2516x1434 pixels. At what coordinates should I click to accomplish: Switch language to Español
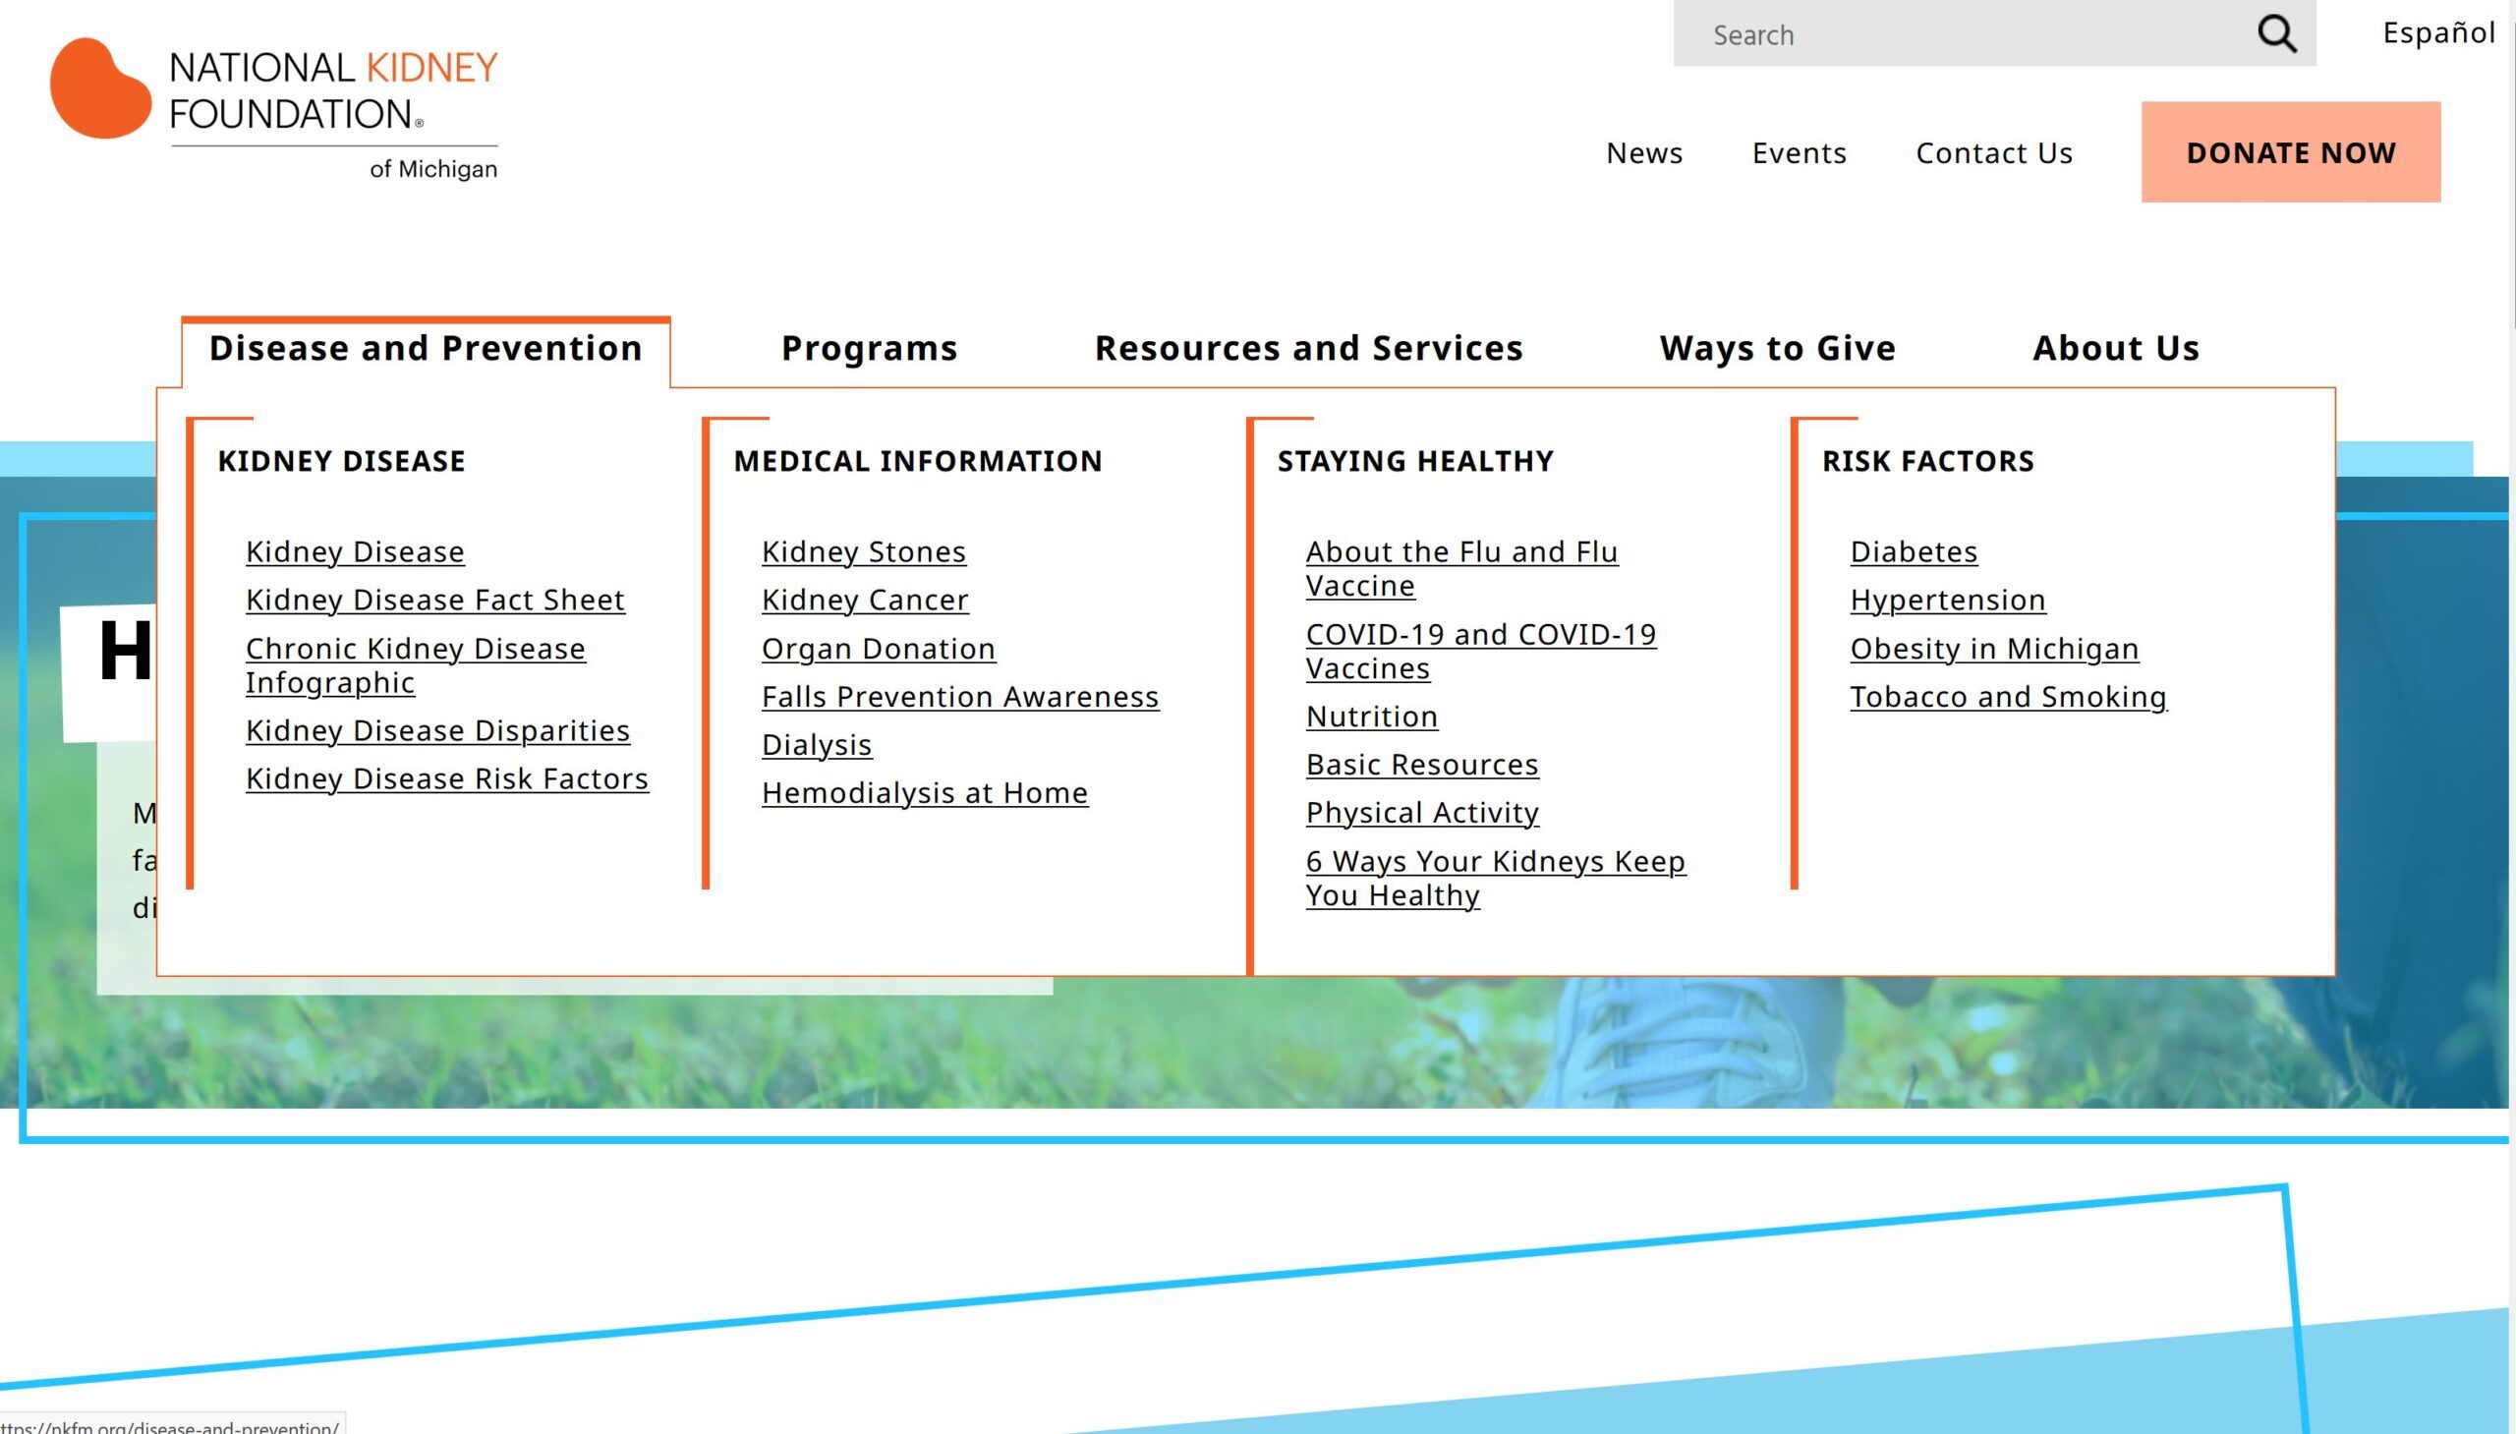2437,33
